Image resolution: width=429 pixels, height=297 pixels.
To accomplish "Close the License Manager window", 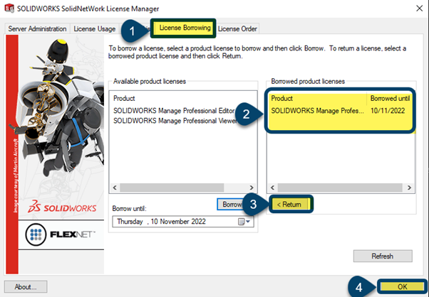I will (419, 9).
